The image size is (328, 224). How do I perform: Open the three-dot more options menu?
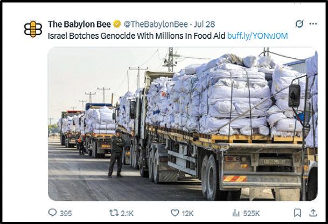313,24
